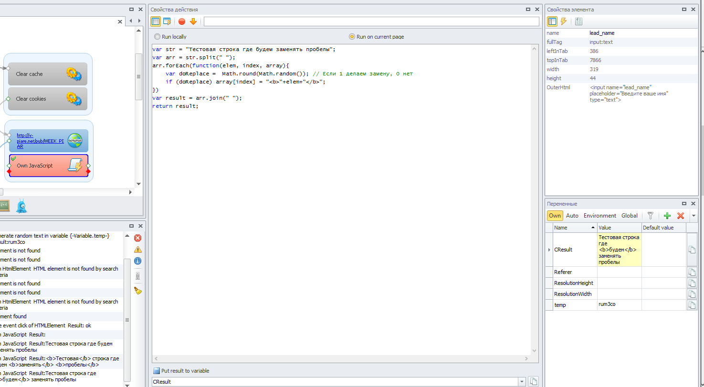Copy the temp variable value icon
The width and height of the screenshot is (704, 387).
click(692, 305)
